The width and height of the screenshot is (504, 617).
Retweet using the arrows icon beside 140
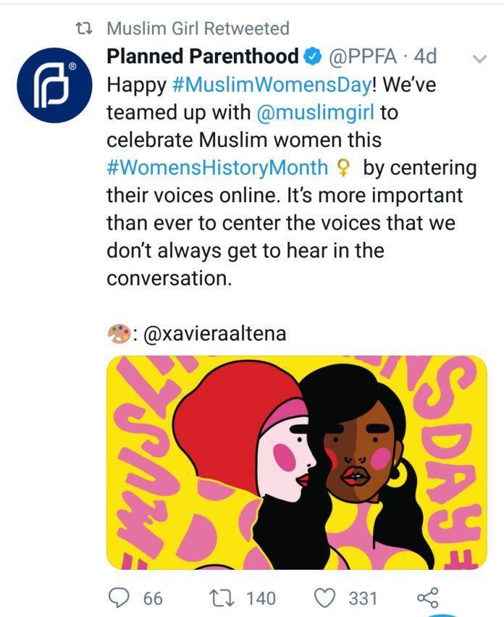click(222, 598)
